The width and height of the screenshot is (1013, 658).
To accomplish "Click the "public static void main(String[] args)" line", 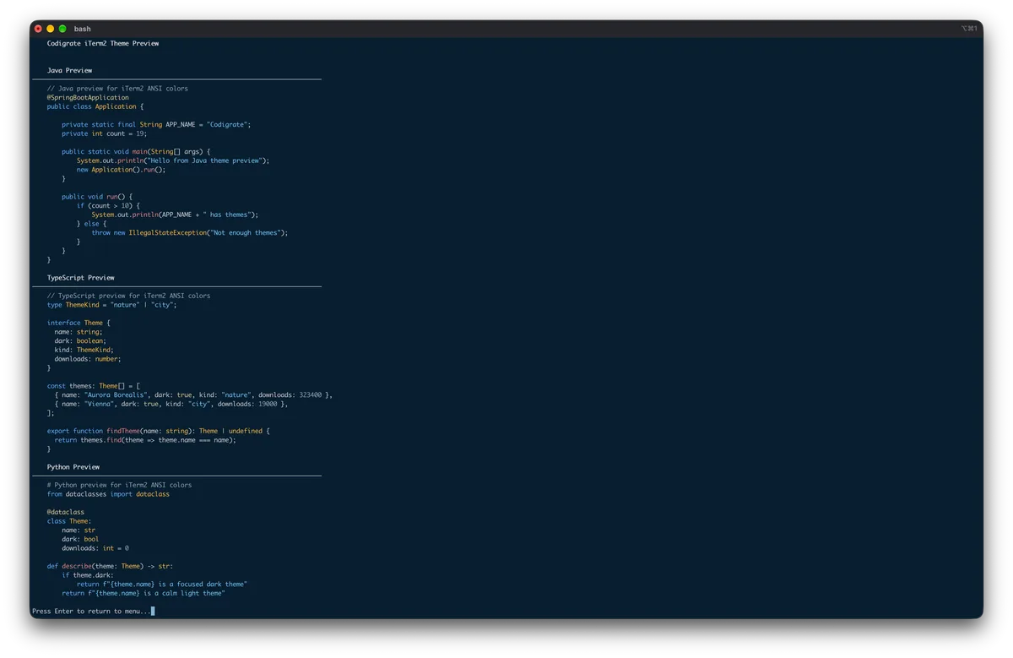I will [136, 151].
